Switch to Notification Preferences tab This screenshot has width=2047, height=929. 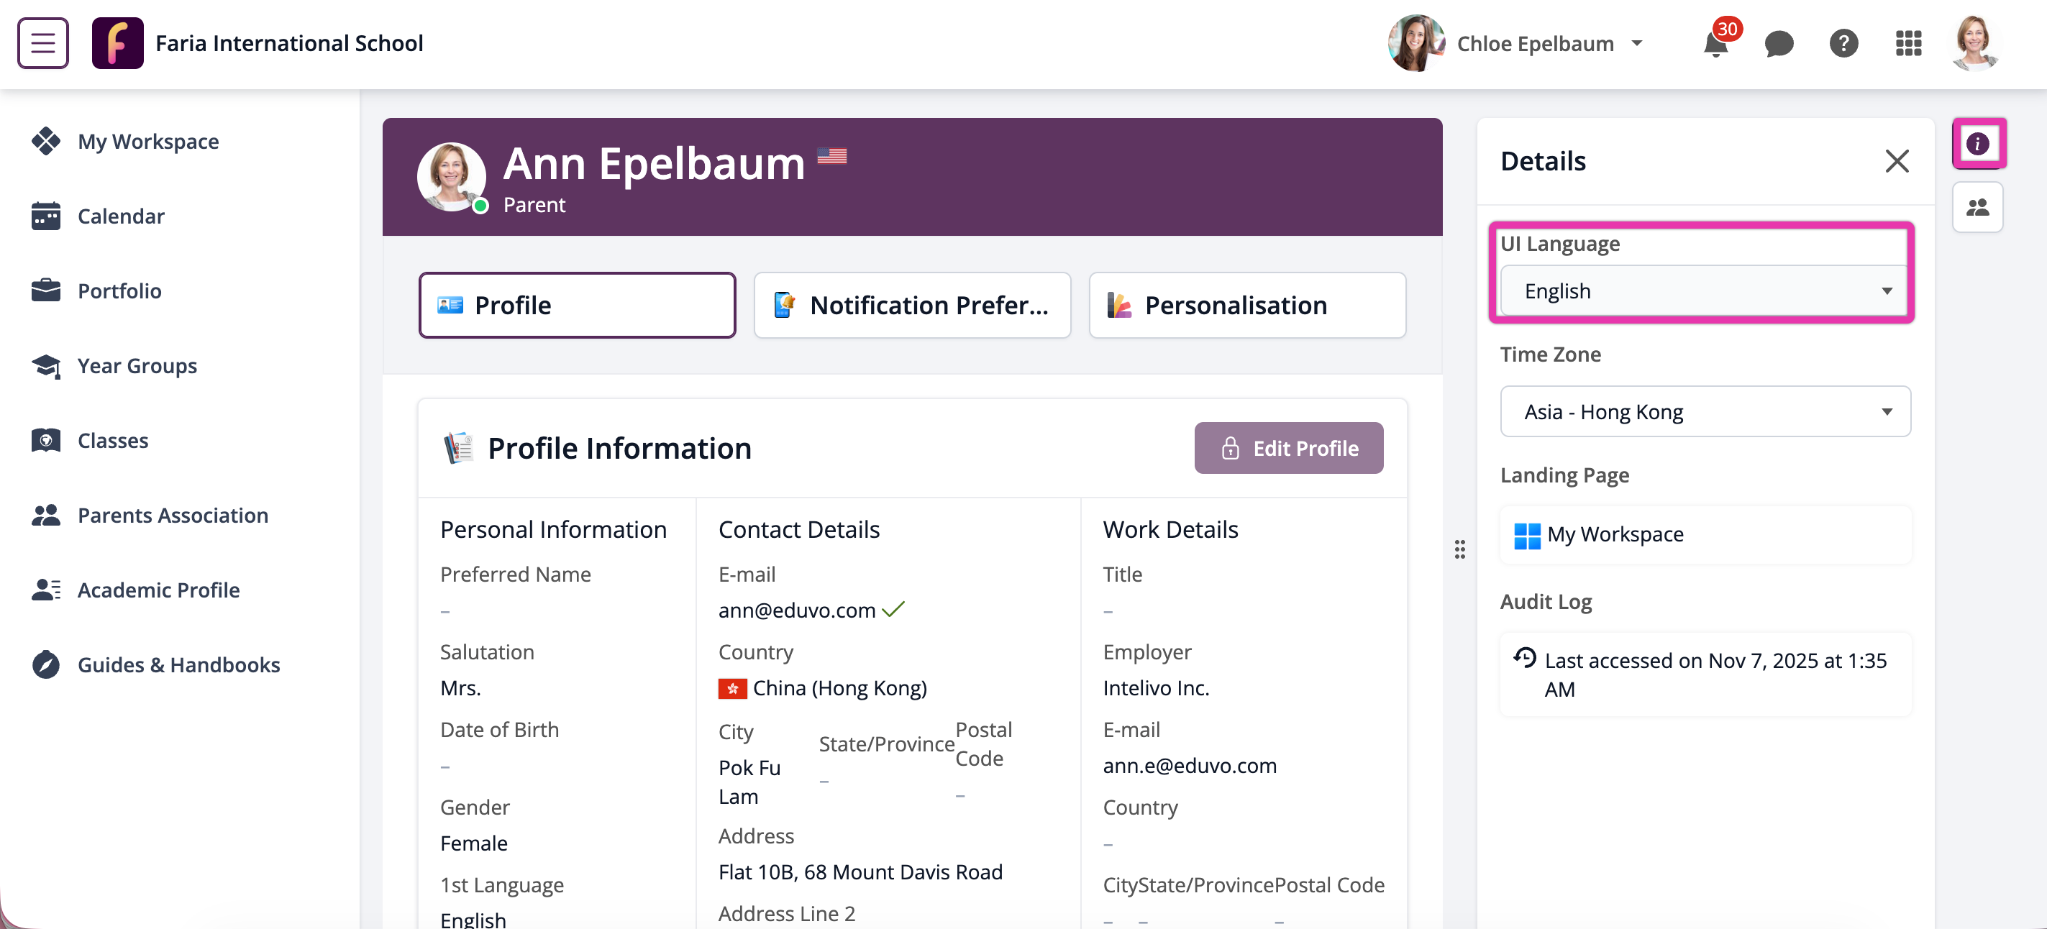click(x=911, y=306)
